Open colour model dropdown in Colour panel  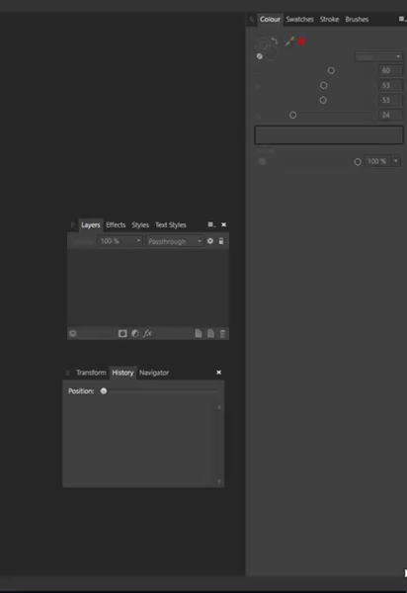(378, 56)
